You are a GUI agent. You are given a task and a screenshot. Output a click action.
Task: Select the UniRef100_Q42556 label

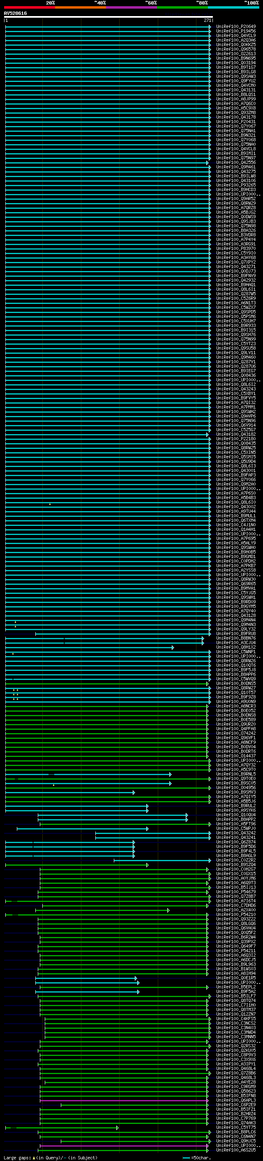tap(236, 163)
